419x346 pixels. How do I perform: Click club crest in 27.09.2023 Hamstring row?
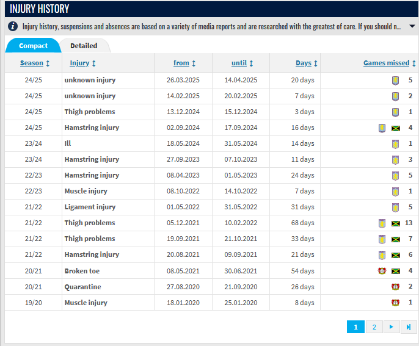coord(396,160)
